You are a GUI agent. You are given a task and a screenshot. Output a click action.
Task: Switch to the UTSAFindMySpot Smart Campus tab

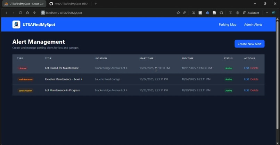pos(24,4)
